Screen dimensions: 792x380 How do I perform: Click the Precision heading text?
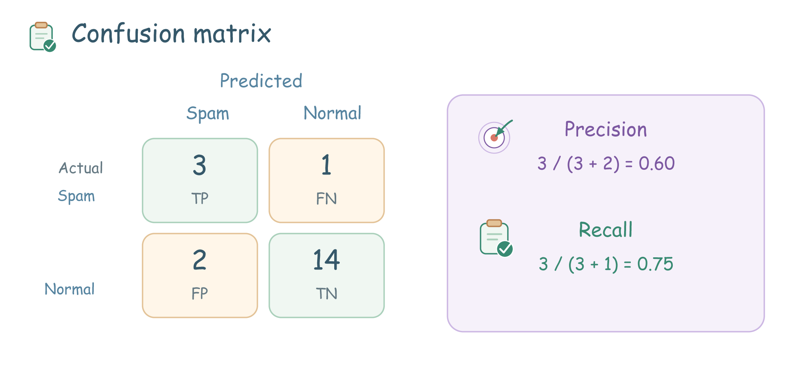pyautogui.click(x=605, y=129)
